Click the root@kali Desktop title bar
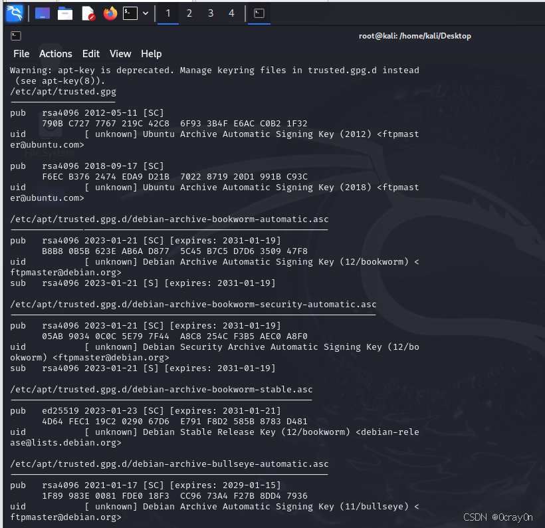Image resolution: width=545 pixels, height=528 pixels. 414,36
